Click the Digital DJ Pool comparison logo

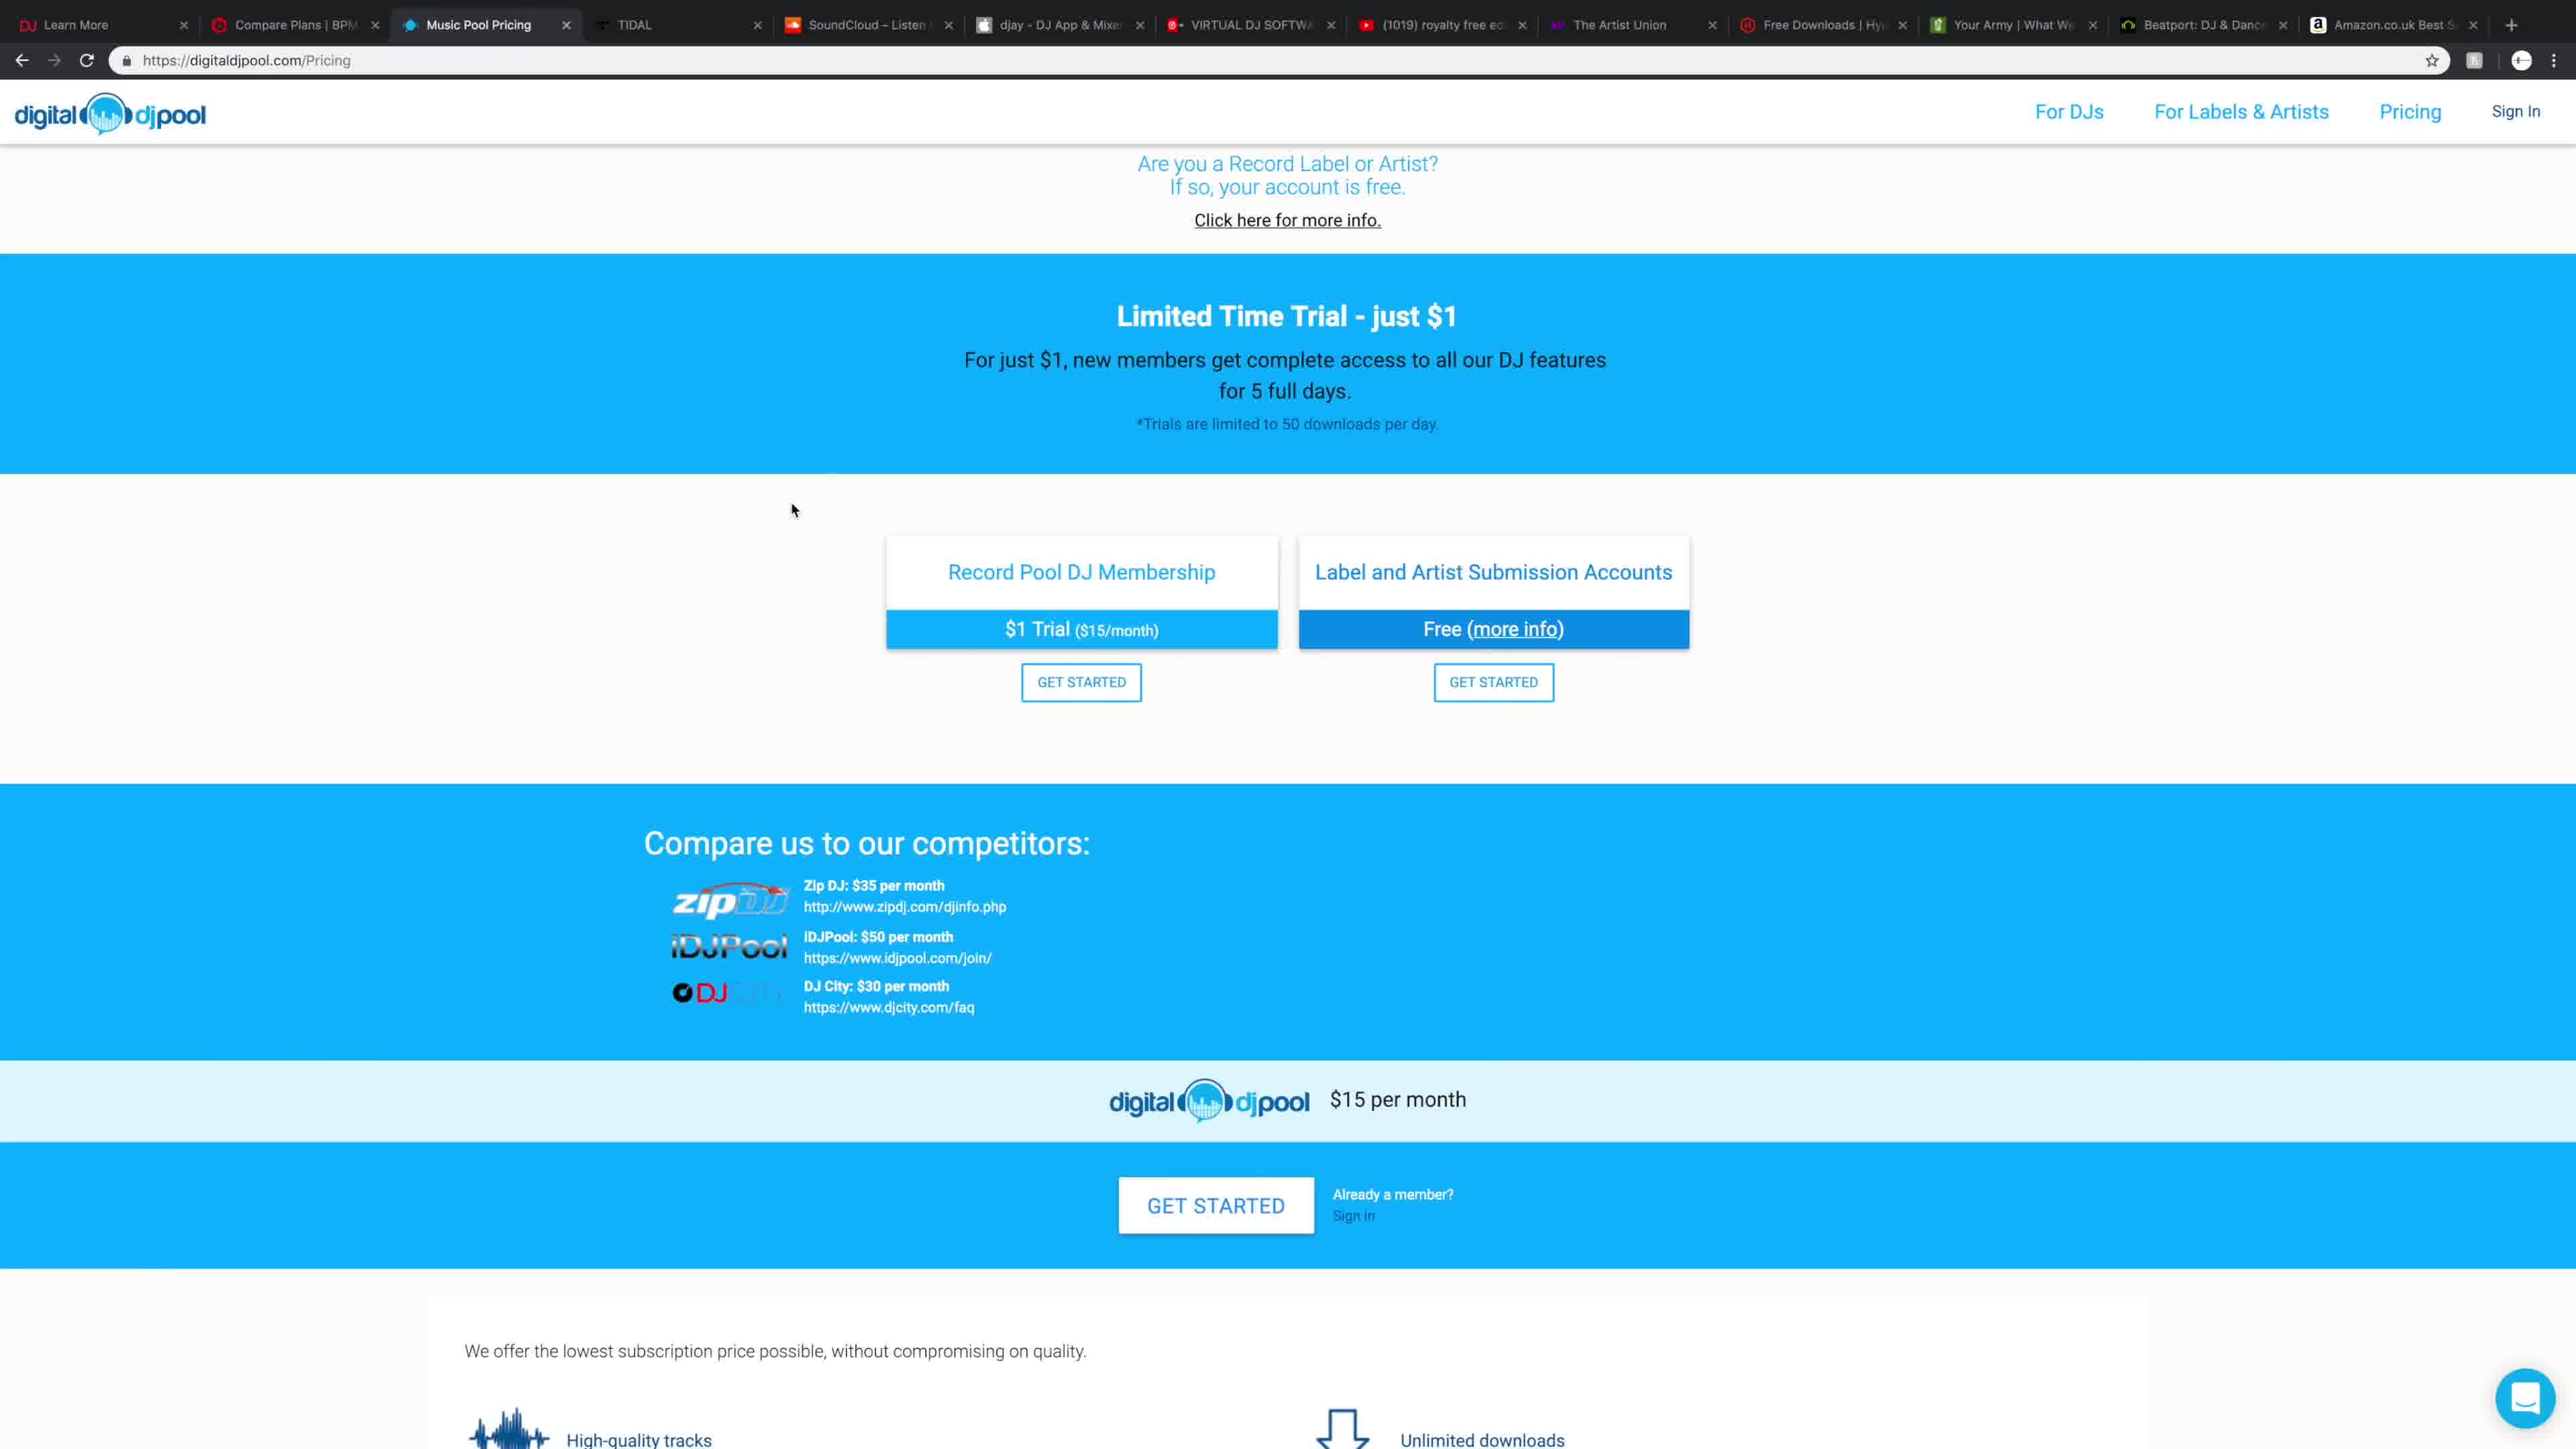click(1209, 1101)
